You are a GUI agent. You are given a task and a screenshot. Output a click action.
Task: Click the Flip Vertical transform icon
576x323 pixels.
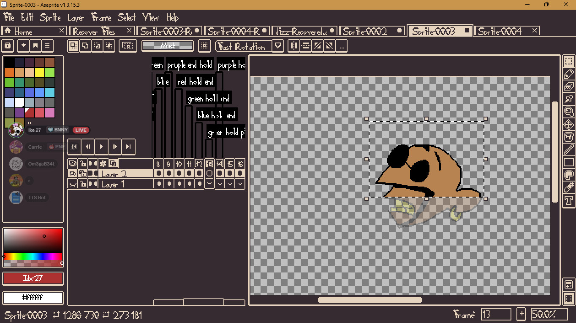tap(306, 45)
